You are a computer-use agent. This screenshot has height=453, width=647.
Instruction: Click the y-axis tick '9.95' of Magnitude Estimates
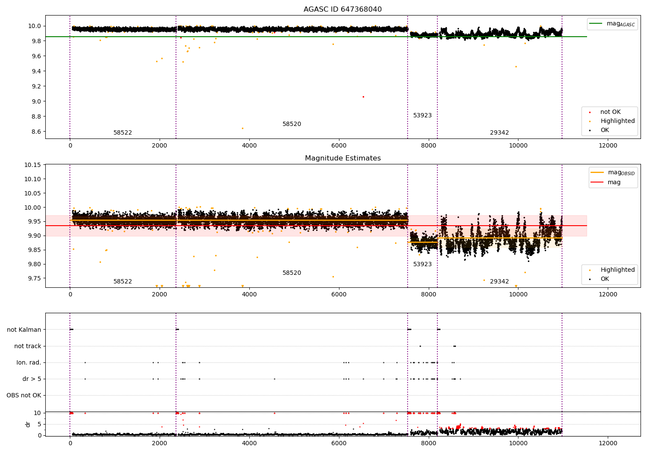[35, 222]
